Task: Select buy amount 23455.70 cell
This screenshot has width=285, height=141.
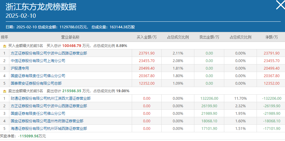Action: (147, 61)
